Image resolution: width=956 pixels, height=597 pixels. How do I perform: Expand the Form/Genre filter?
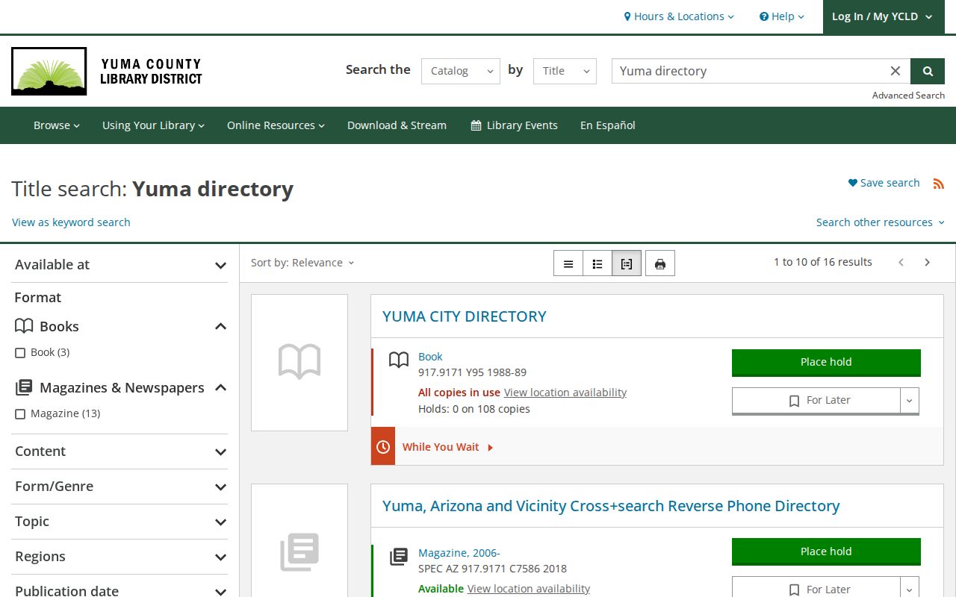click(x=119, y=487)
